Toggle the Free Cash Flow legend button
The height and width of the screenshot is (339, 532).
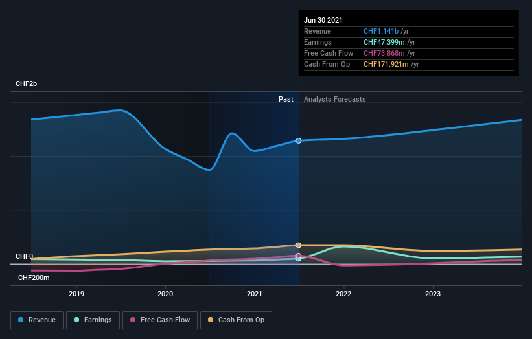tap(160, 320)
